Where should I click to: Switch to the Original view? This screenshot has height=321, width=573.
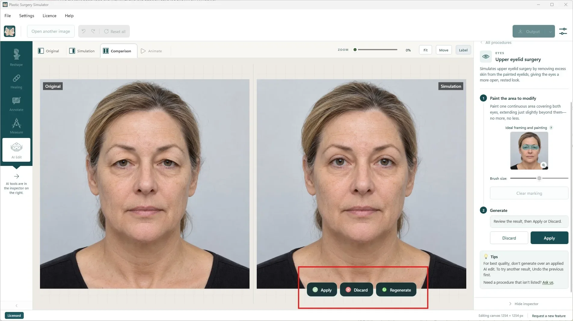pyautogui.click(x=48, y=51)
